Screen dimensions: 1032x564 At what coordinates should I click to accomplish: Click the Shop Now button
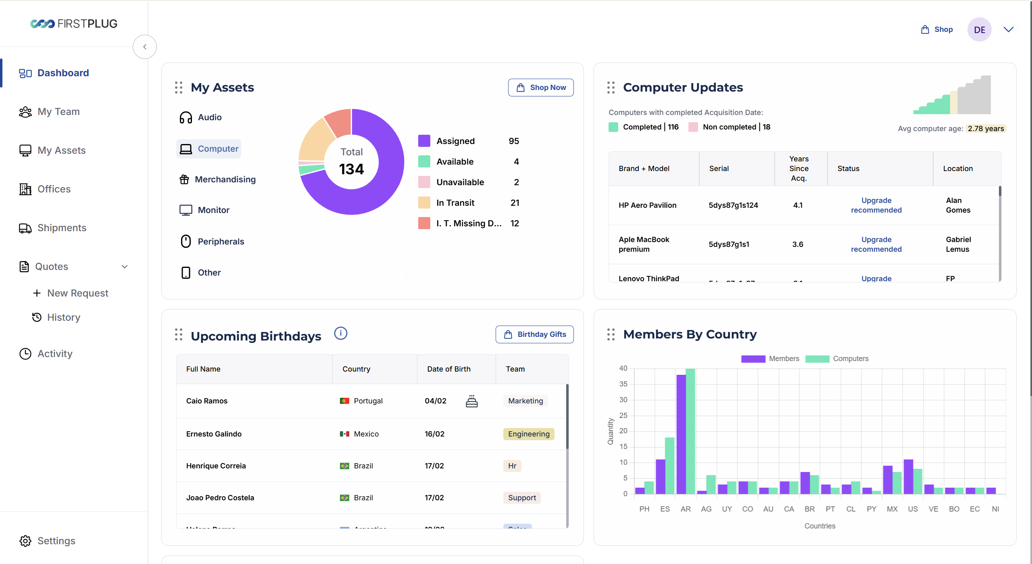point(540,88)
